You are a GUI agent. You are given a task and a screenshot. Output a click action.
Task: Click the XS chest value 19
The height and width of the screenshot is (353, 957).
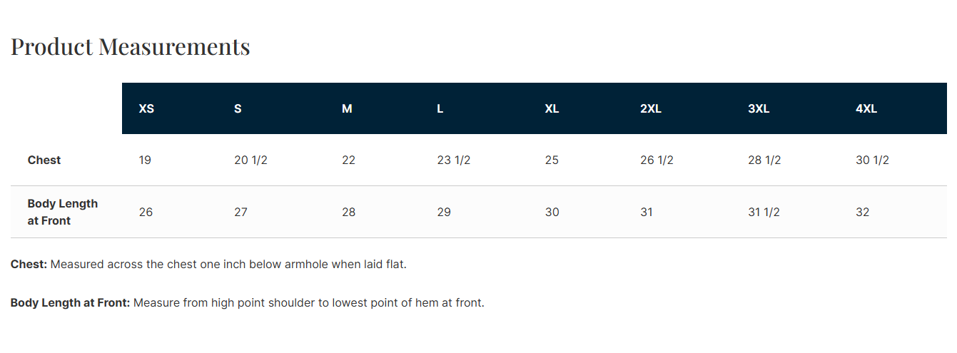pos(145,160)
